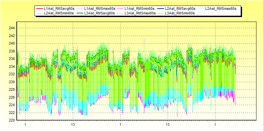Click the 220 value on the vertical axis
Image resolution: width=264 pixels, height=132 pixels.
pos(12,120)
